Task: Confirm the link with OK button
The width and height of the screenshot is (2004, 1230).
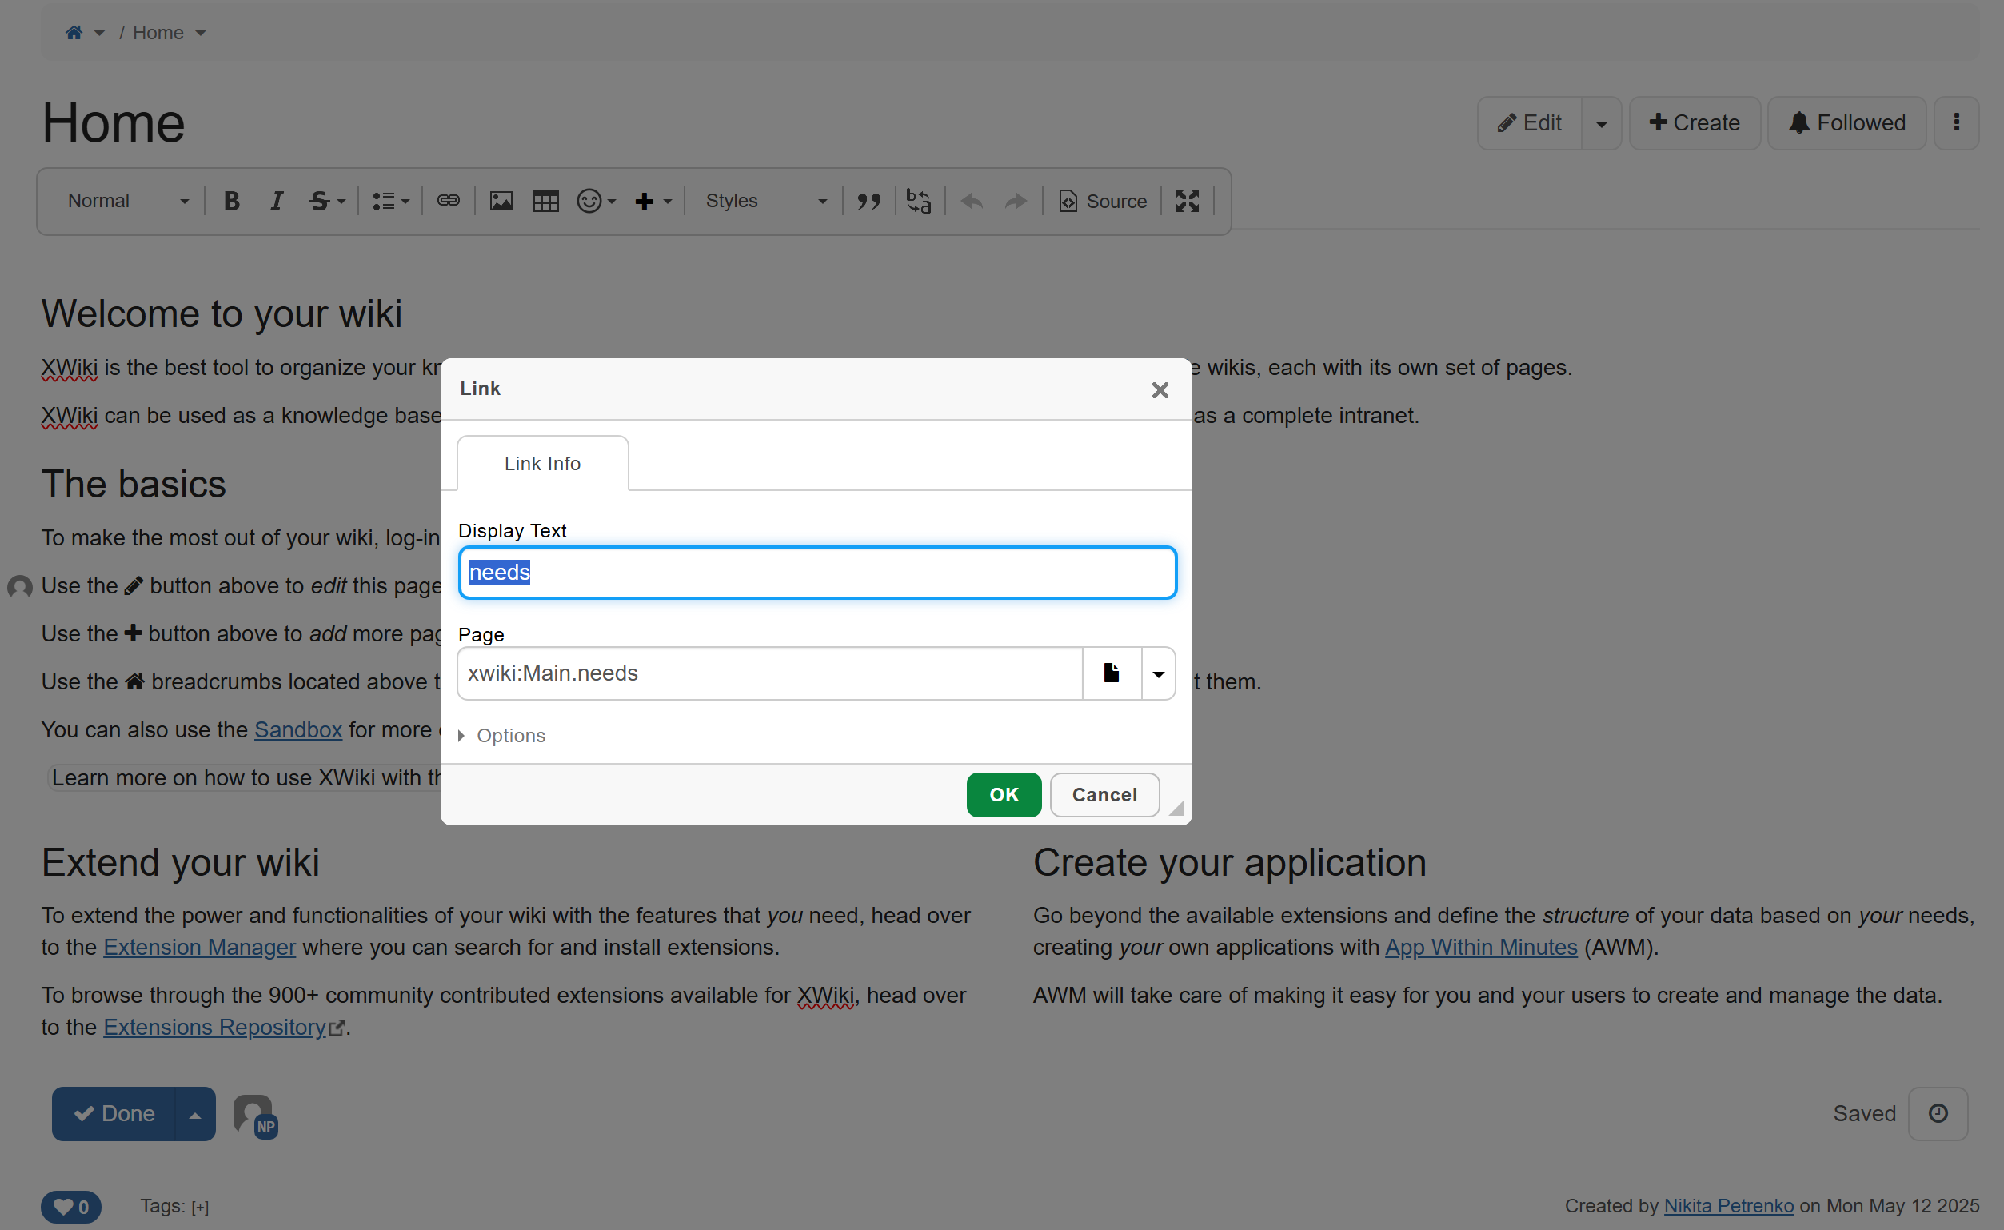Action: (1004, 795)
